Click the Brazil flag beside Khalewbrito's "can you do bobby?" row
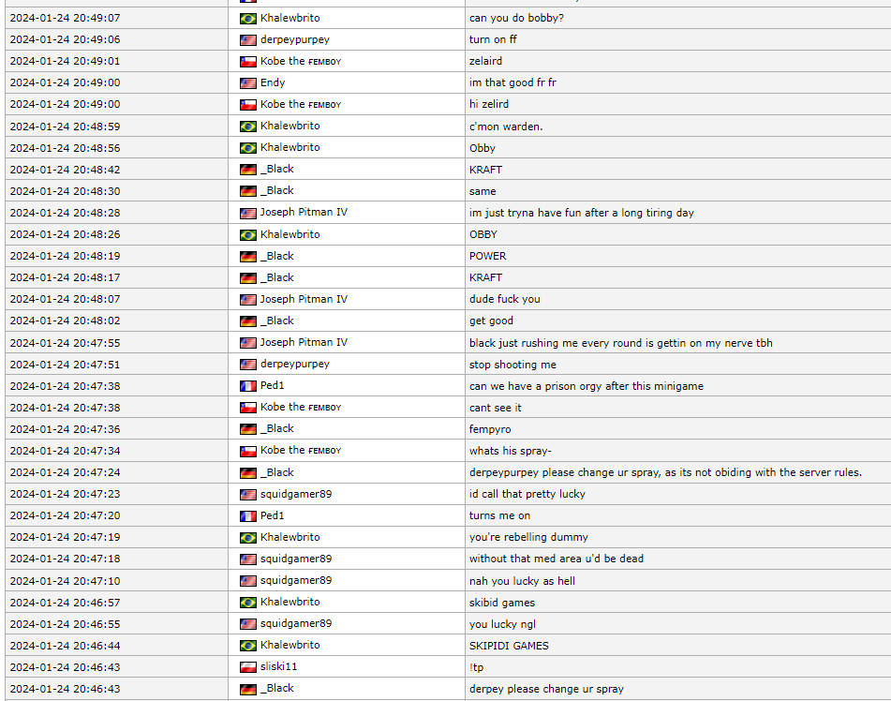Viewport: 891px width, 701px height. 248,18
